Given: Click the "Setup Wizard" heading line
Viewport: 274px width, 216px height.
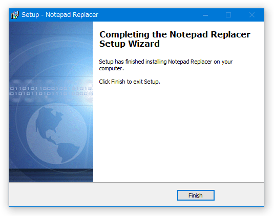Looking at the screenshot, I should (x=129, y=44).
